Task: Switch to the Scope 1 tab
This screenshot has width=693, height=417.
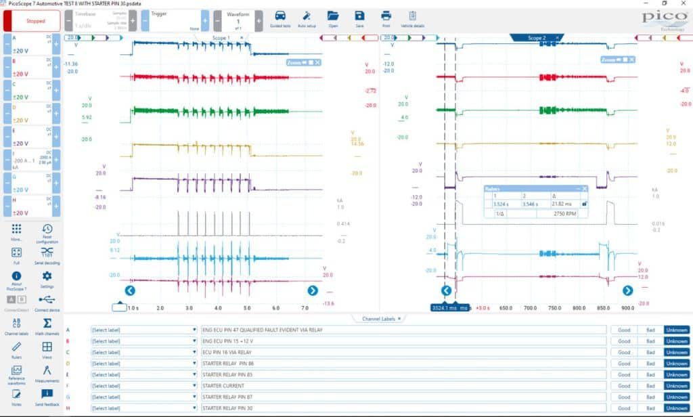Action: pos(221,38)
